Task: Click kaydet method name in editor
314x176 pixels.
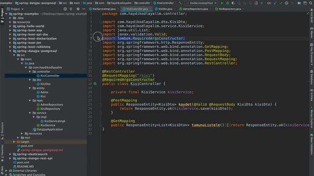Action: pyautogui.click(x=185, y=105)
